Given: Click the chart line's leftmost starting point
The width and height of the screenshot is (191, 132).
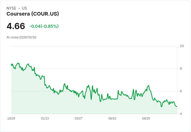Looking at the screenshot, I should pos(11,64).
